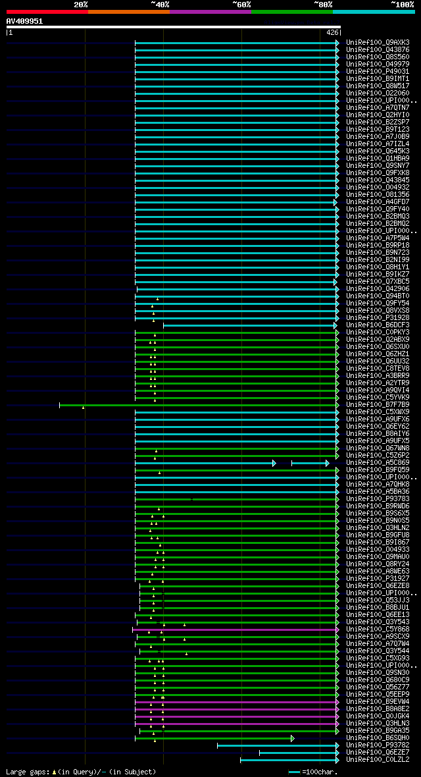Image resolution: width=421 pixels, height=777 pixels.
Task: Select the UniRef100_Q42906 label
Action: tap(378, 288)
